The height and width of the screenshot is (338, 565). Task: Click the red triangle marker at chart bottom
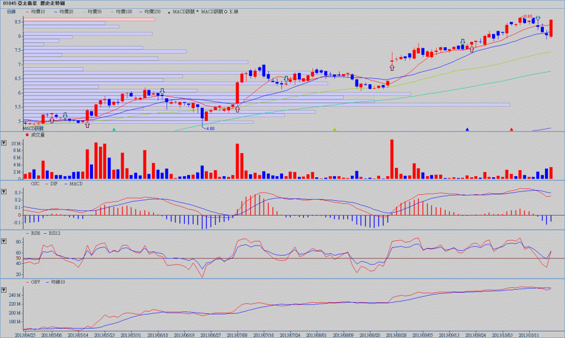(511, 129)
